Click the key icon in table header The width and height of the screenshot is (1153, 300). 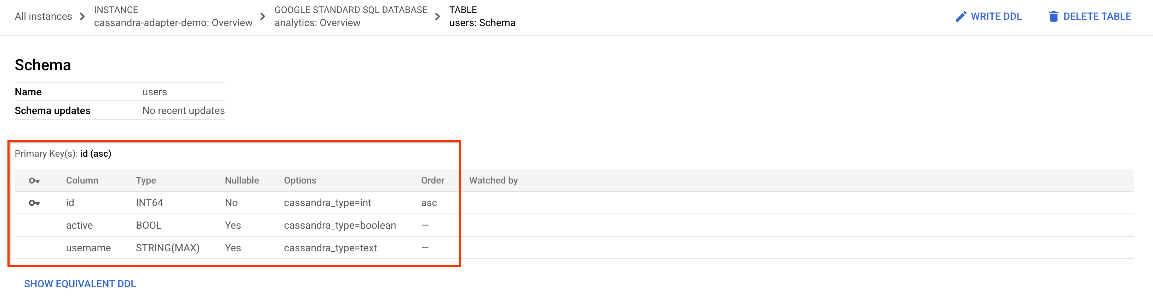click(34, 180)
